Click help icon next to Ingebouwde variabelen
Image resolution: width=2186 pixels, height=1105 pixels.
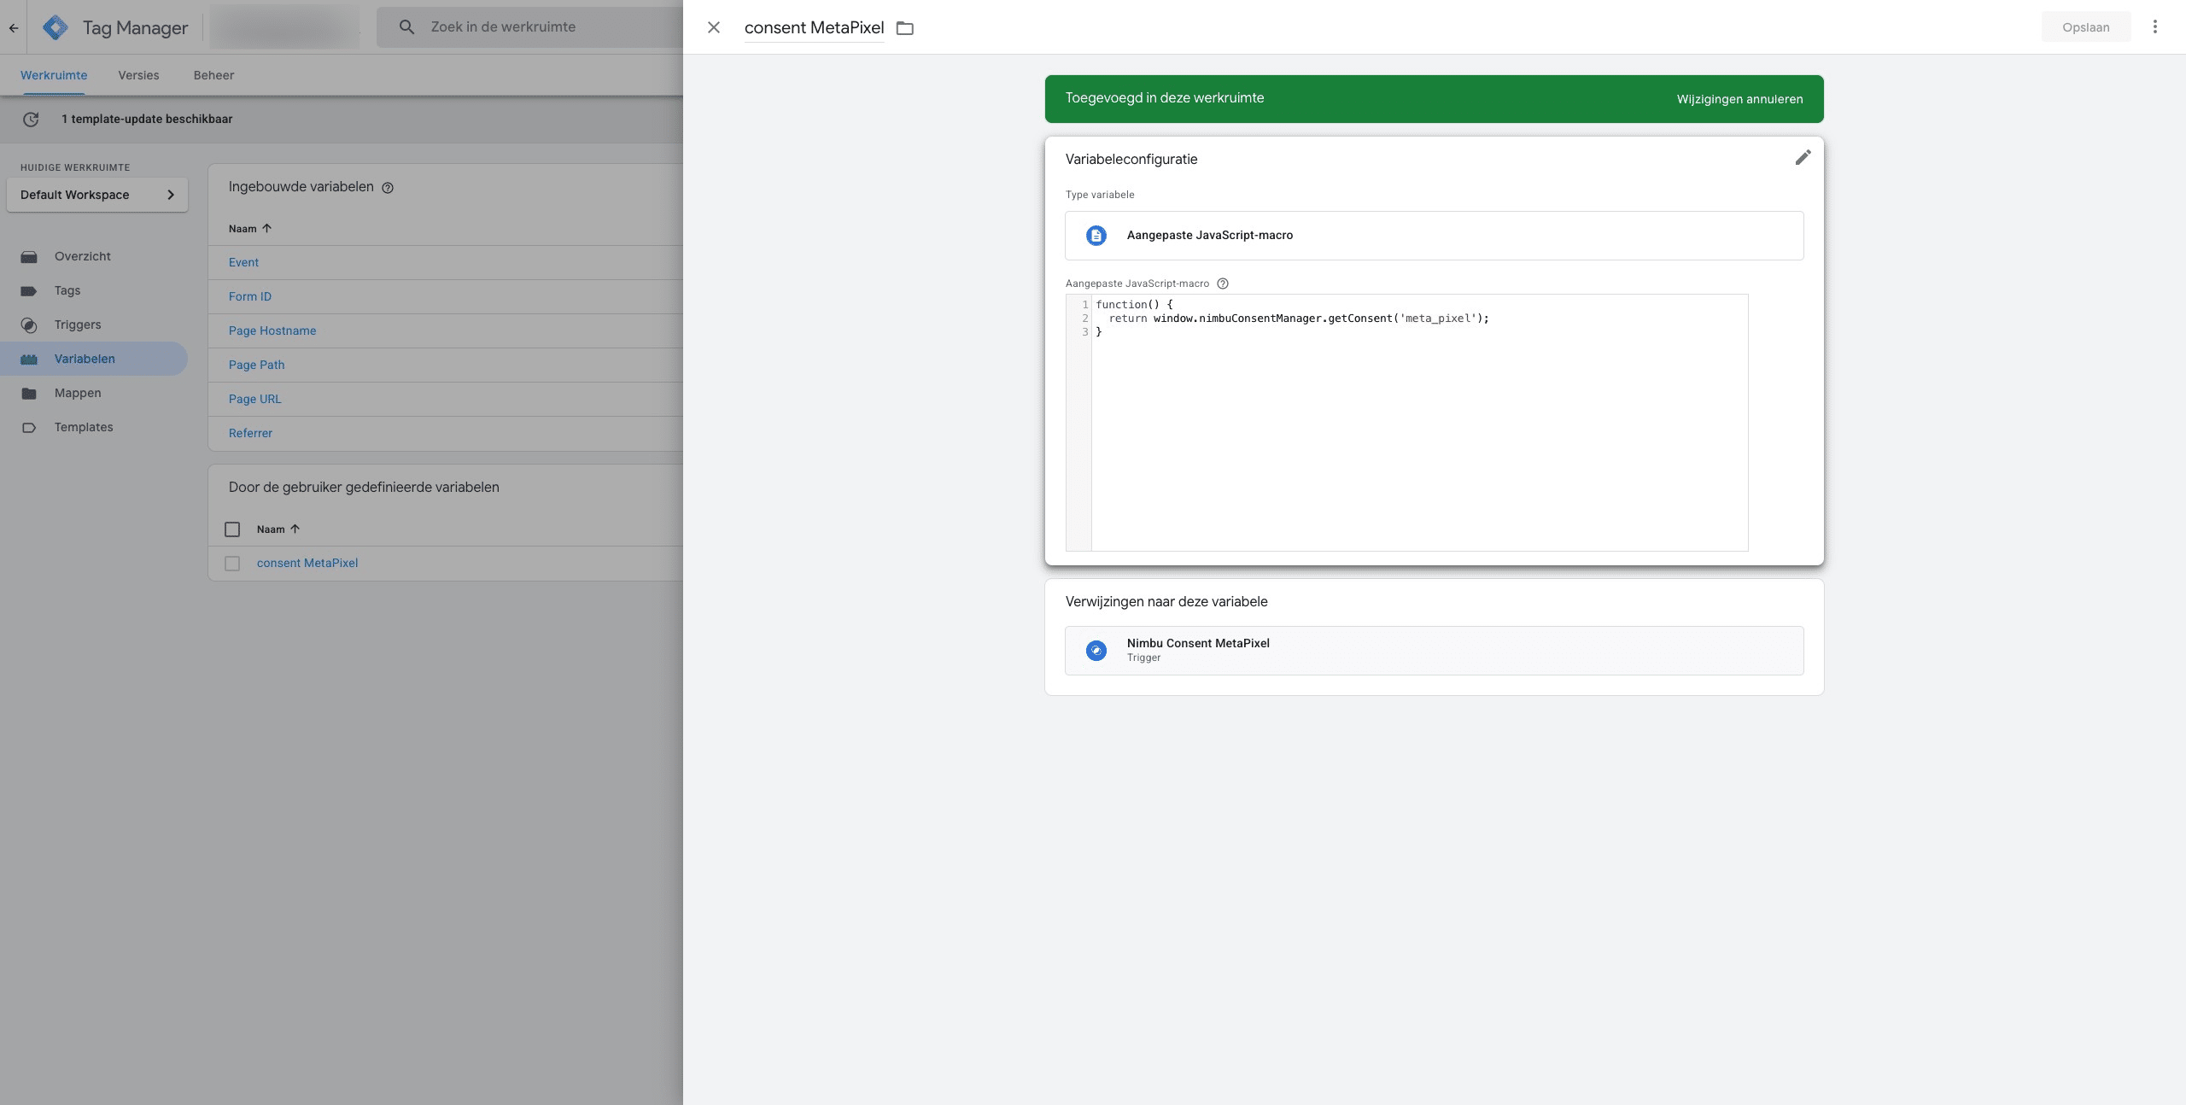point(388,188)
